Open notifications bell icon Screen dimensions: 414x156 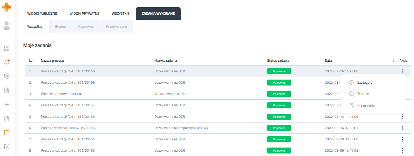pyautogui.click(x=7, y=62)
